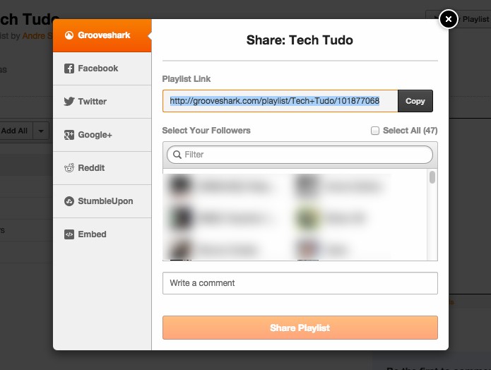
Task: Focus the Filter followers search field
Action: pos(300,155)
